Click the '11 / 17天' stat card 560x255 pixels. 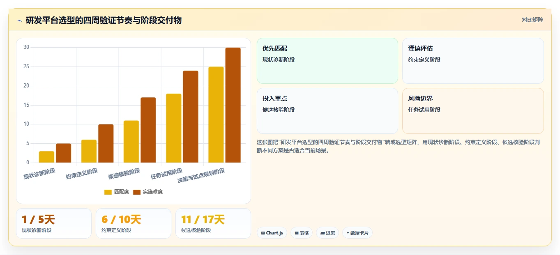(213, 223)
